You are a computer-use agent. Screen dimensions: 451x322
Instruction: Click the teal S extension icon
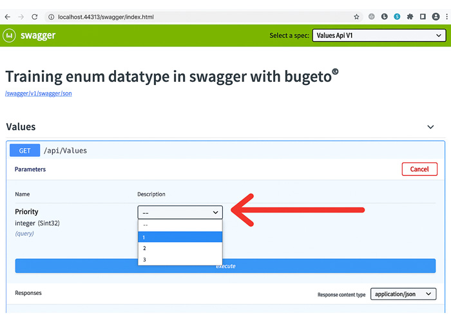point(397,17)
